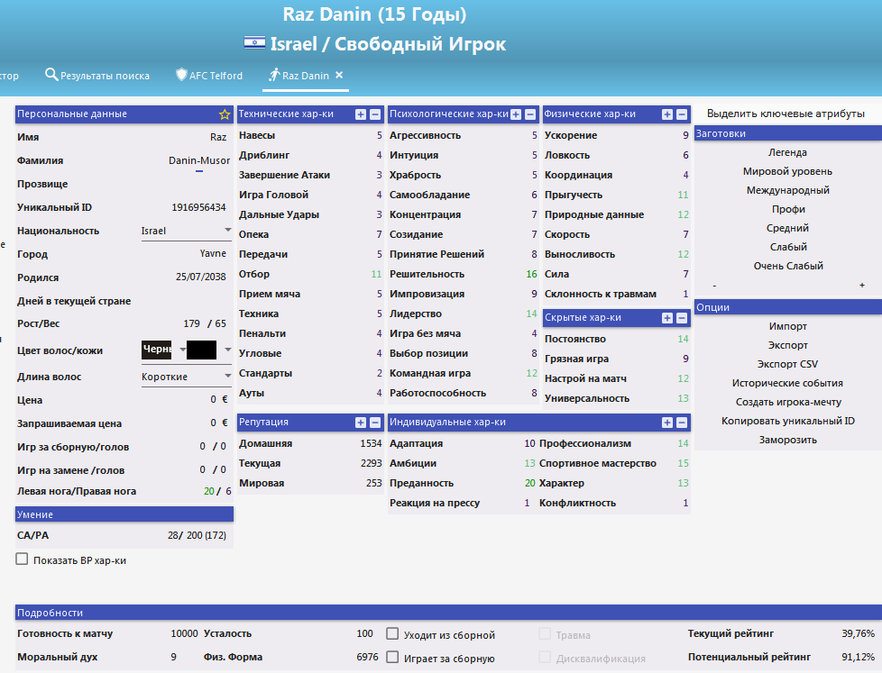Click the magnifier icon of Результаты поиска tab
This screenshot has height=673, width=882.
tap(51, 75)
